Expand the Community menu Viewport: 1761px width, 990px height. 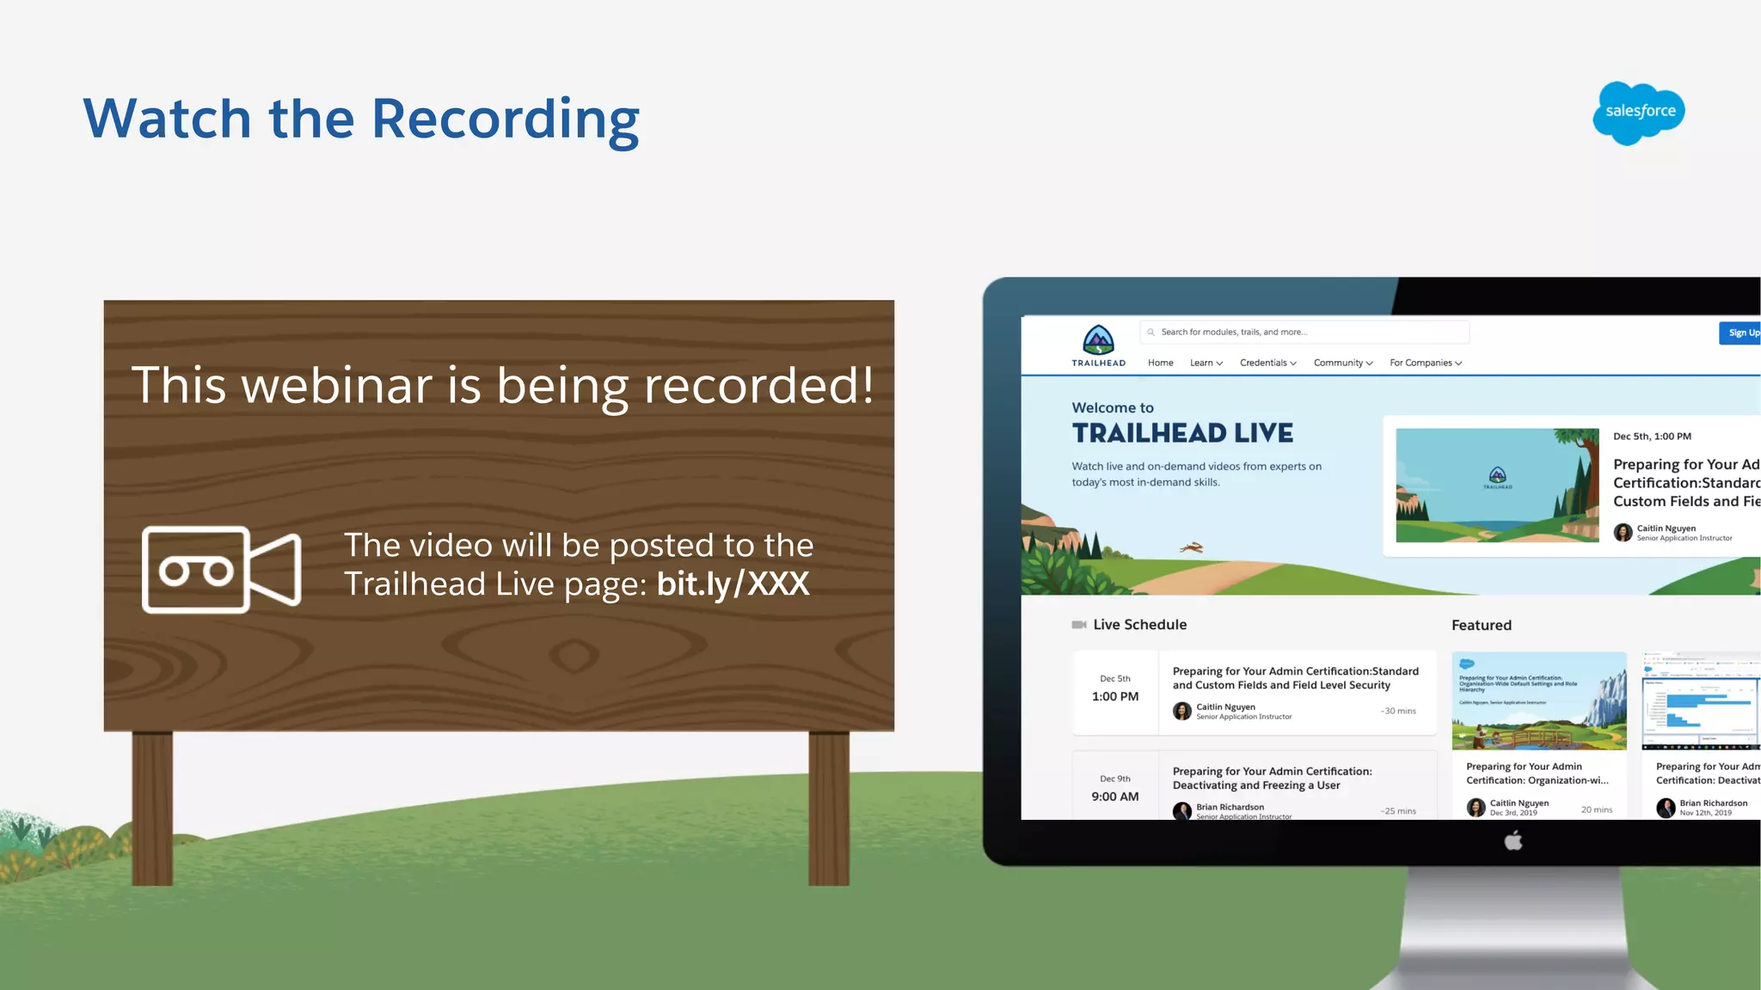tap(1343, 363)
